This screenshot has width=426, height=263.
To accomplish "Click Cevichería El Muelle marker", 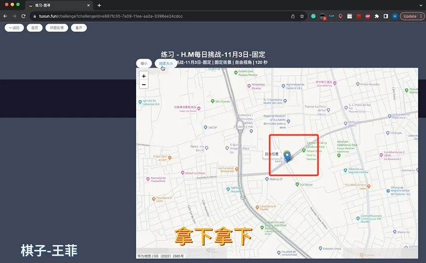I will point(257,208).
